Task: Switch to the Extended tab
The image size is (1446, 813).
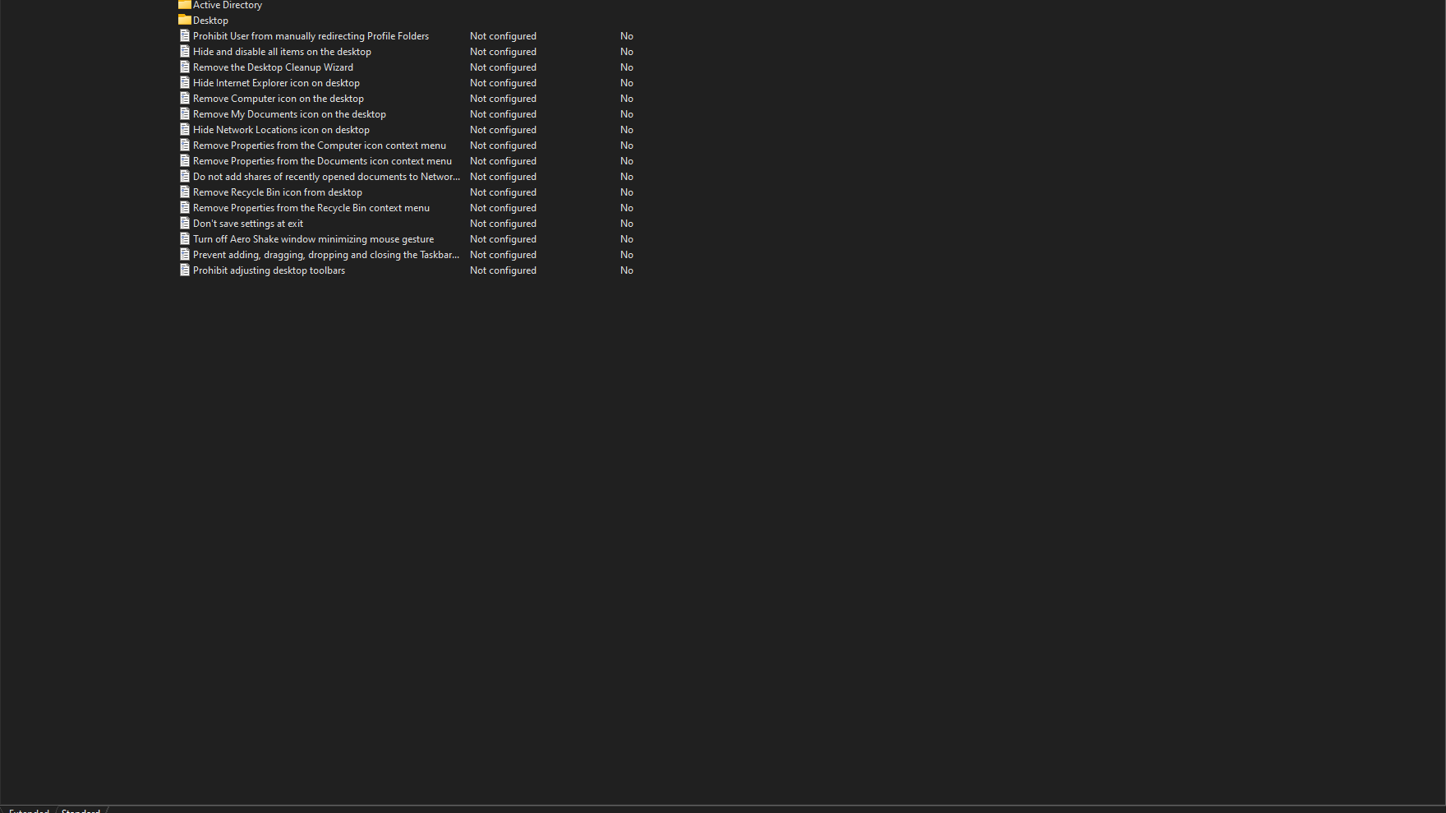Action: 29,811
